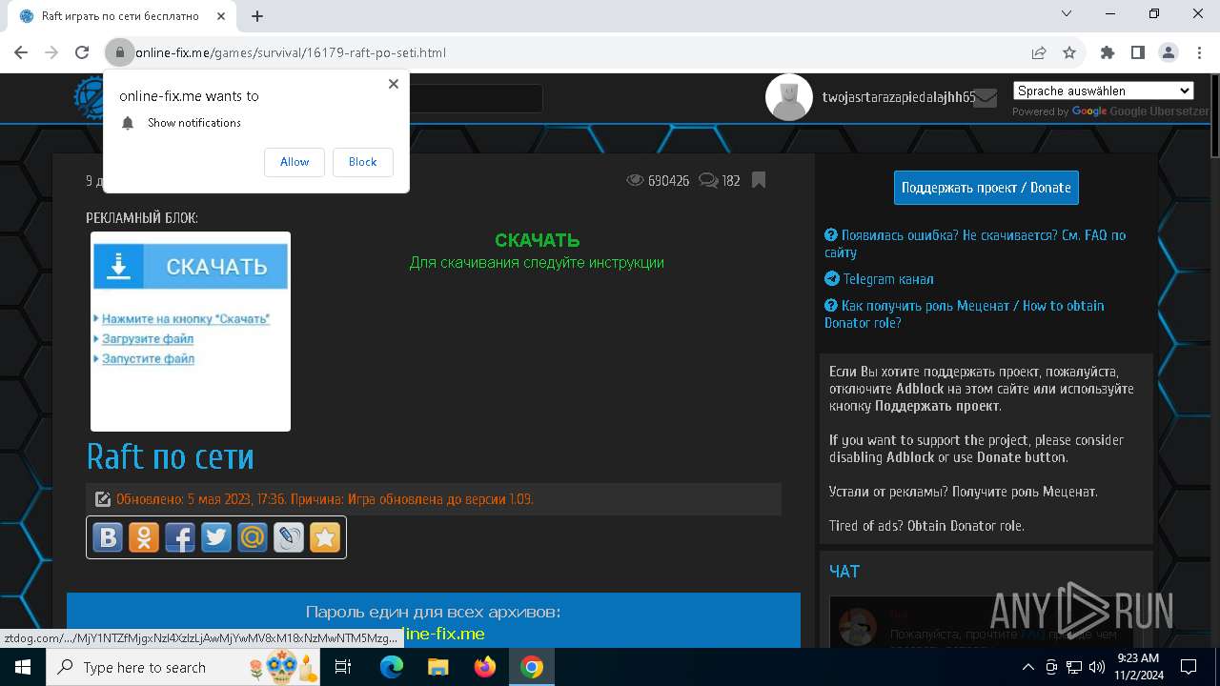The width and height of the screenshot is (1220, 686).
Task: Open Task View on taskbar
Action: [344, 667]
